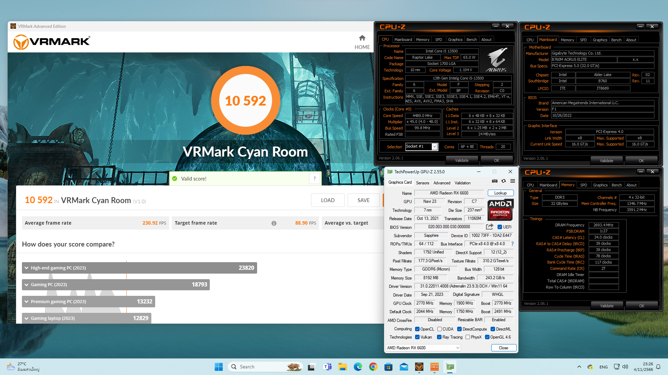Viewport: 668px width, 375px height.
Task: Click the taskbar Search box
Action: click(x=265, y=367)
